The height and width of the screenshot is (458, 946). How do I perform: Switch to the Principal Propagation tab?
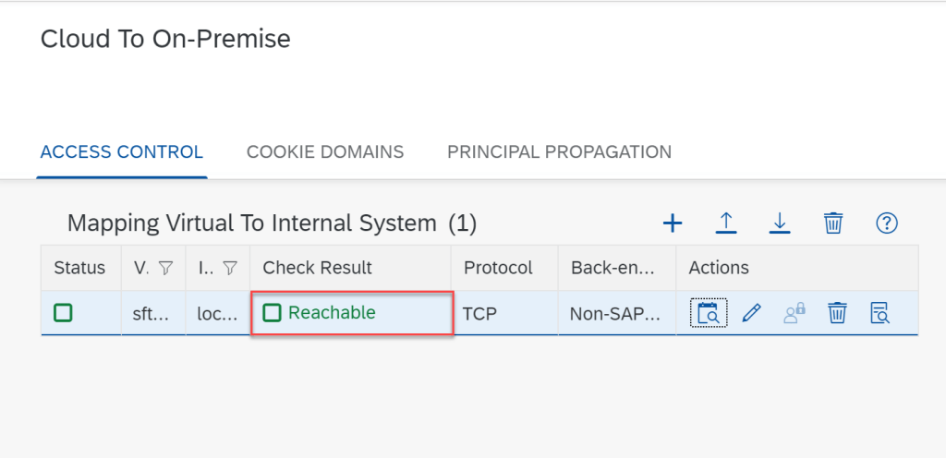(x=559, y=151)
